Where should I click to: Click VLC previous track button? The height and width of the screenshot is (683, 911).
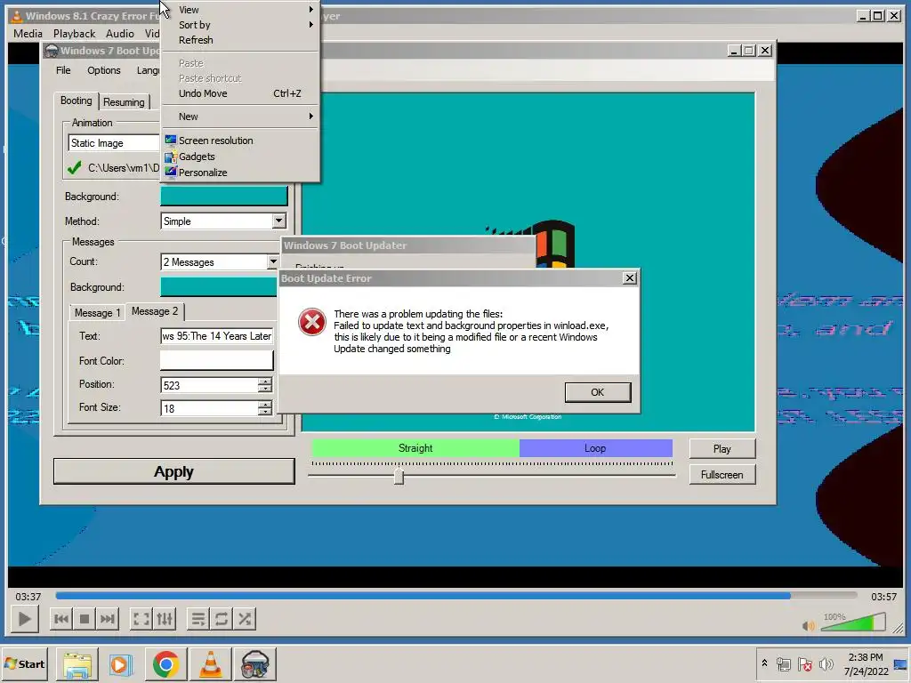click(61, 619)
